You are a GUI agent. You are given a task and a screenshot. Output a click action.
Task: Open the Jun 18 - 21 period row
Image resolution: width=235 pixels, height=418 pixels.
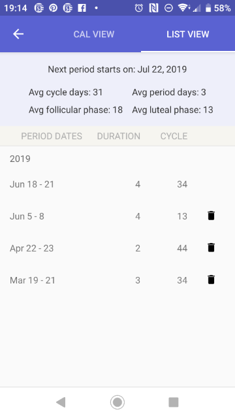coord(117,184)
